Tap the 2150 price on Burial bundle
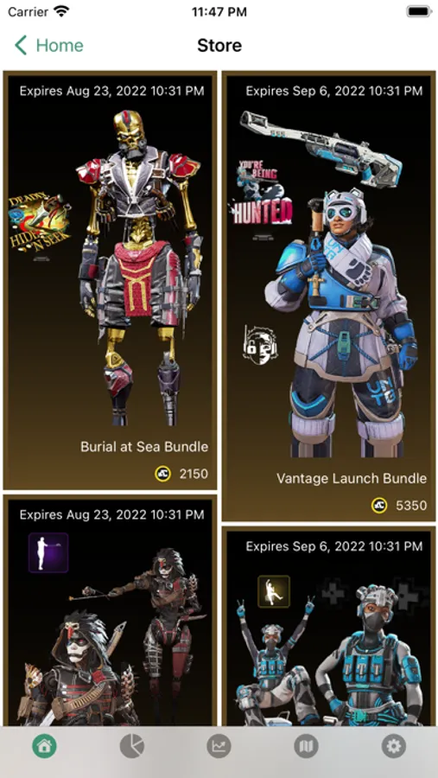Screen dimensions: 438x778 [x=194, y=474]
